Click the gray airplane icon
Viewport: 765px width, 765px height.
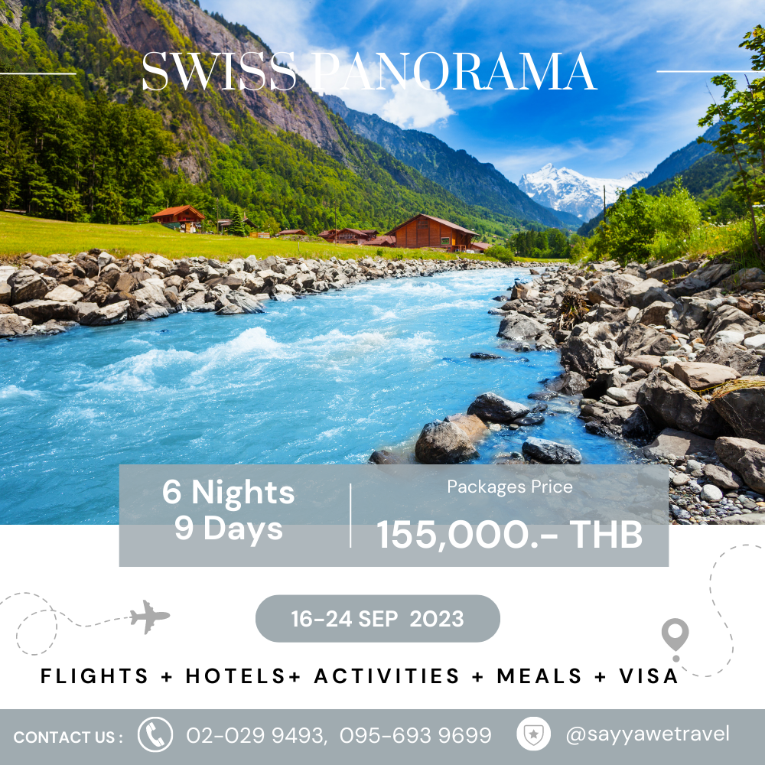click(150, 617)
